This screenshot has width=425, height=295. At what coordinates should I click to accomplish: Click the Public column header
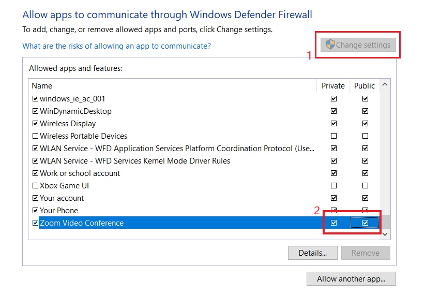365,86
